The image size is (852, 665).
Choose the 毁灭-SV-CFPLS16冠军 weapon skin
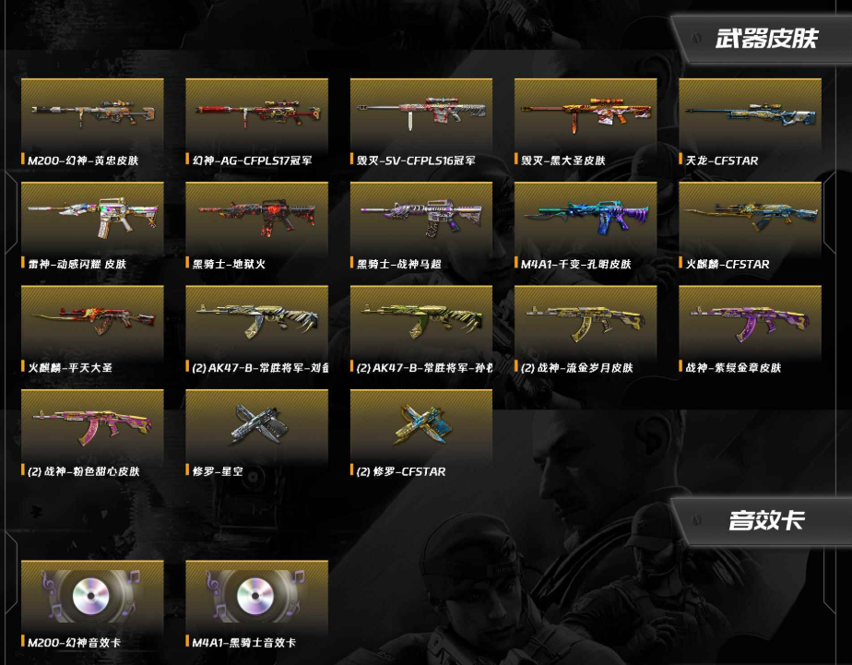click(421, 113)
